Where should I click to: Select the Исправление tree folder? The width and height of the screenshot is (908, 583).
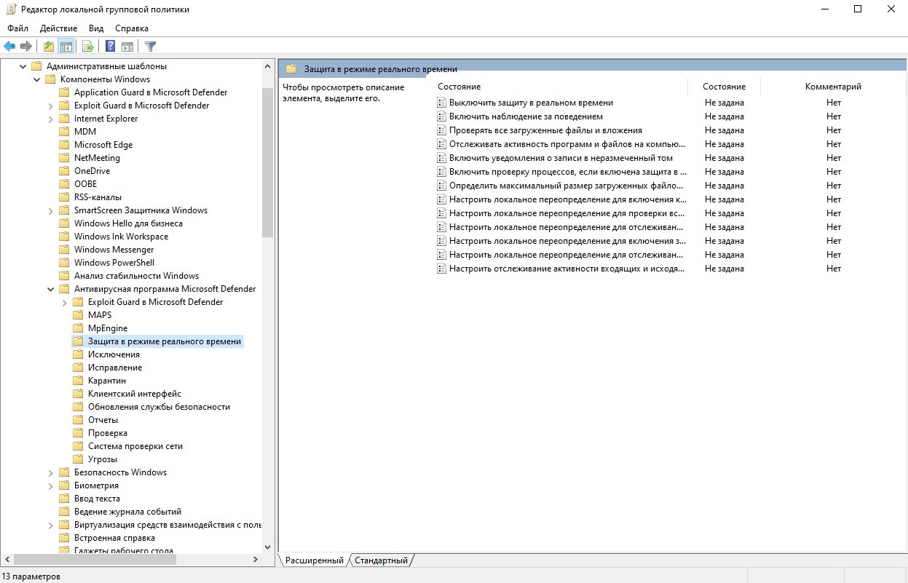115,368
